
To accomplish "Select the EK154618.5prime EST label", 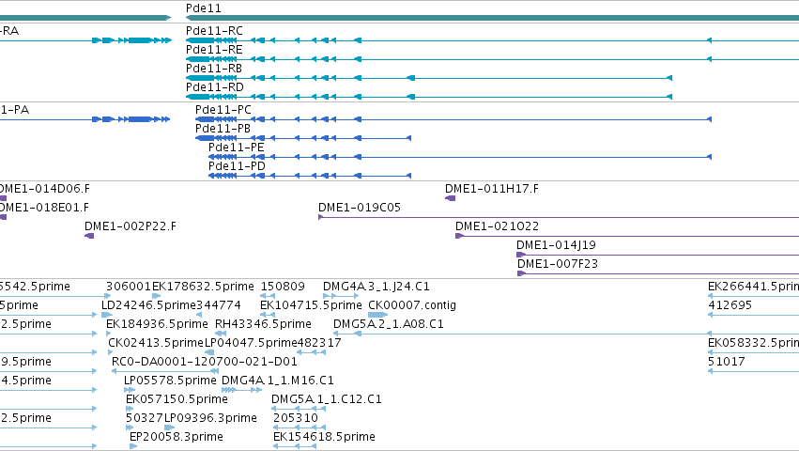I will [324, 438].
